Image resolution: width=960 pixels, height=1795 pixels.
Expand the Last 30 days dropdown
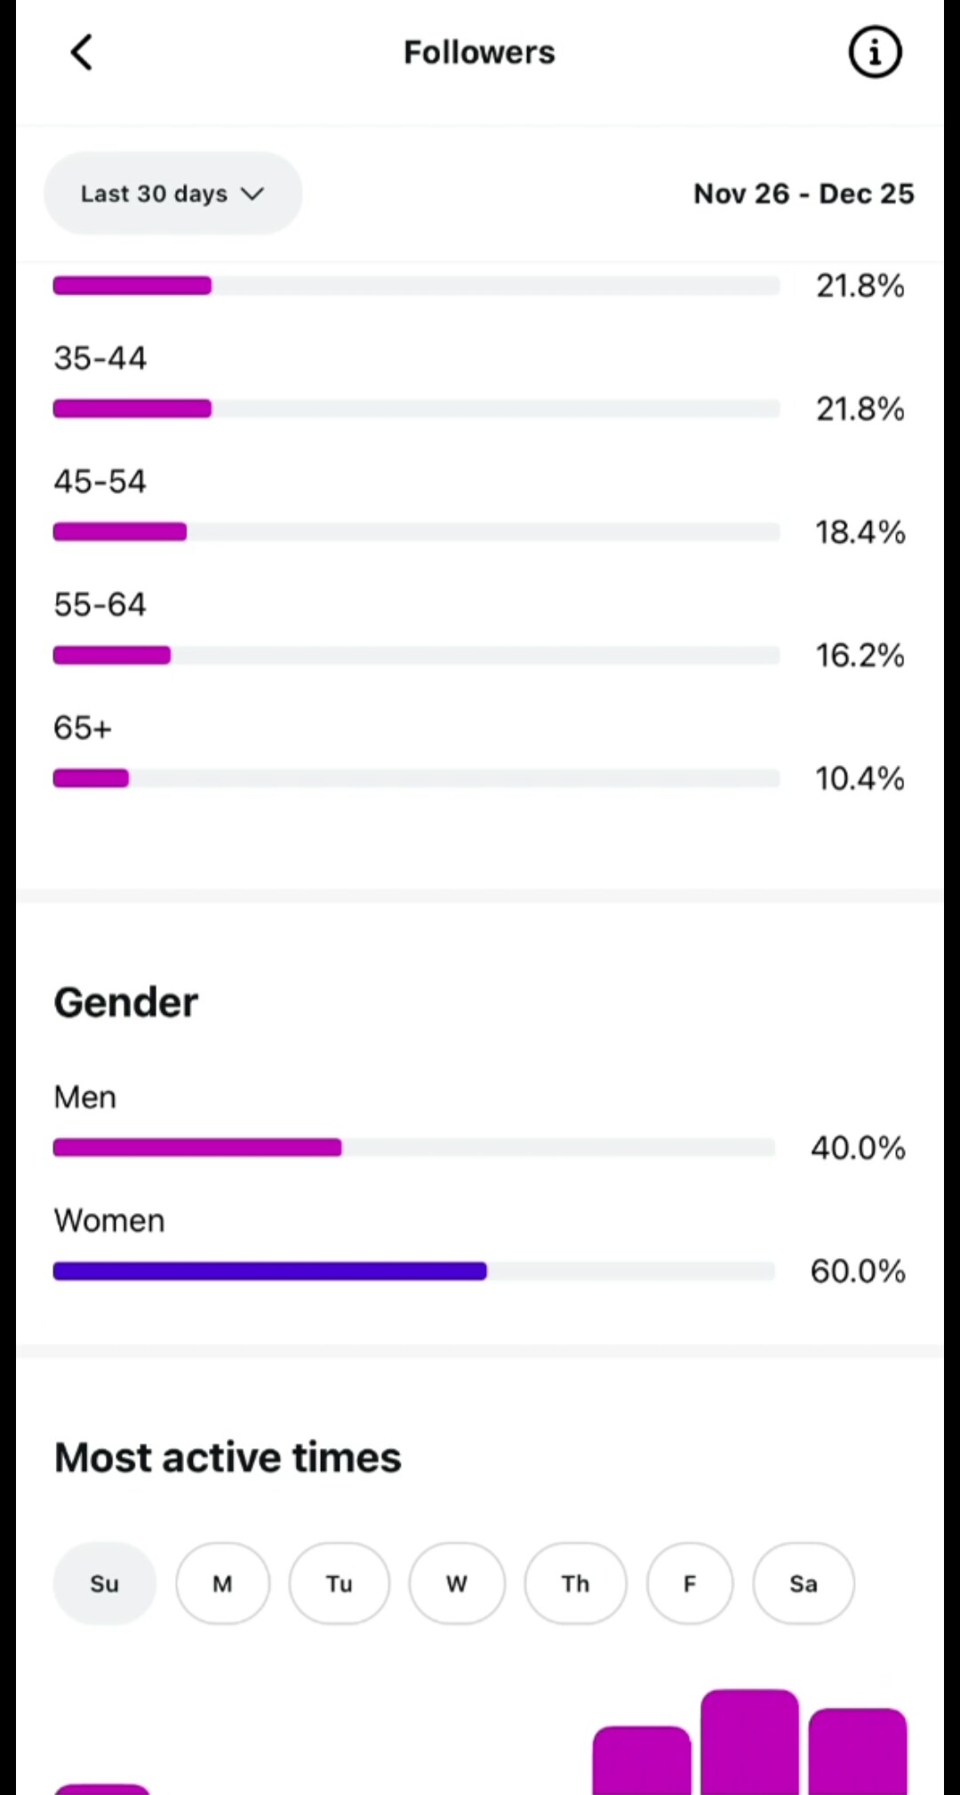172,194
